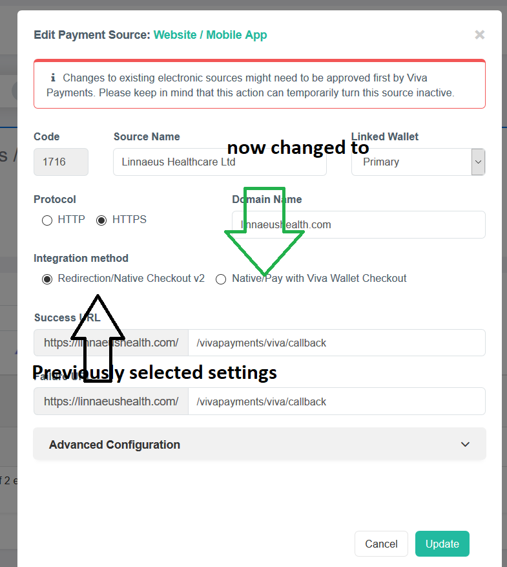Open the Website / Mobile App link
This screenshot has height=567, width=507.
point(210,34)
